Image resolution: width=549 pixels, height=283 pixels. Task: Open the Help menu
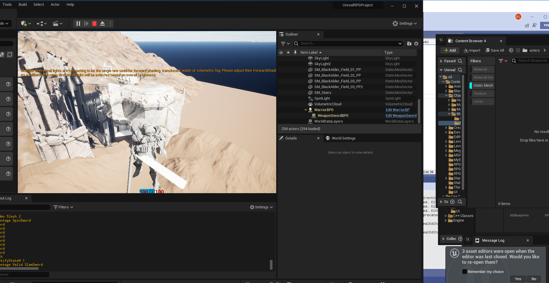click(x=70, y=5)
